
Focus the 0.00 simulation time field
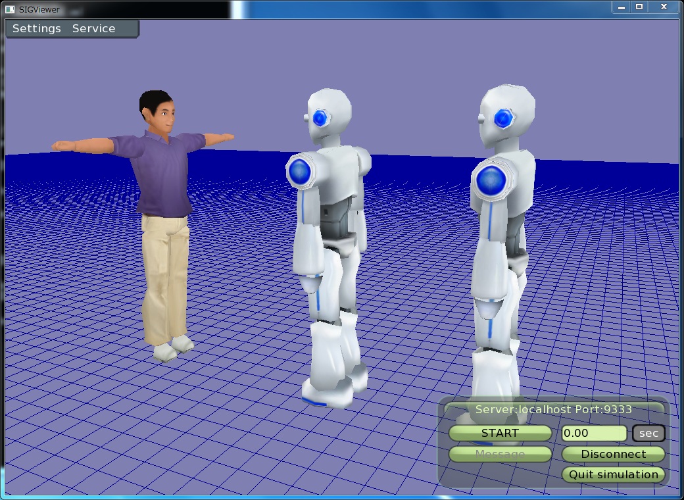pos(594,434)
